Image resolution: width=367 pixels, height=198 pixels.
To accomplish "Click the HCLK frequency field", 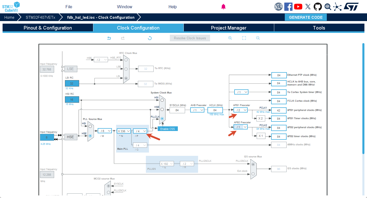I will [215, 110].
